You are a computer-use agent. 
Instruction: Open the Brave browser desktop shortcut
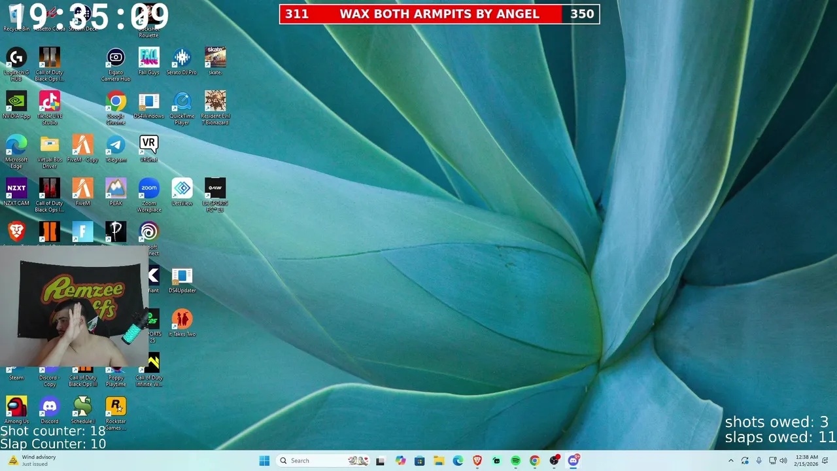coord(16,232)
